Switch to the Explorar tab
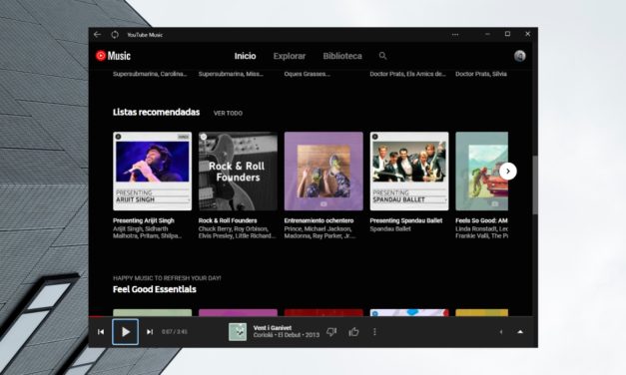 coord(290,56)
